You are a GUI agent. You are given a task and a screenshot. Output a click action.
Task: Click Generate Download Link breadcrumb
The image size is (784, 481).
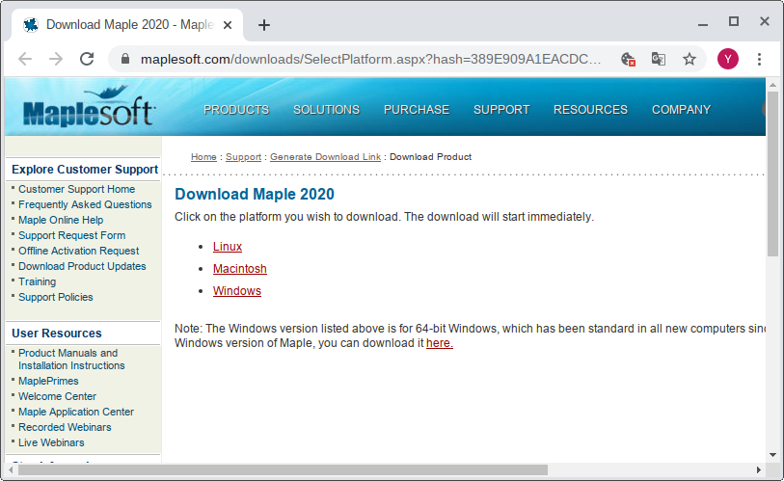coord(326,157)
